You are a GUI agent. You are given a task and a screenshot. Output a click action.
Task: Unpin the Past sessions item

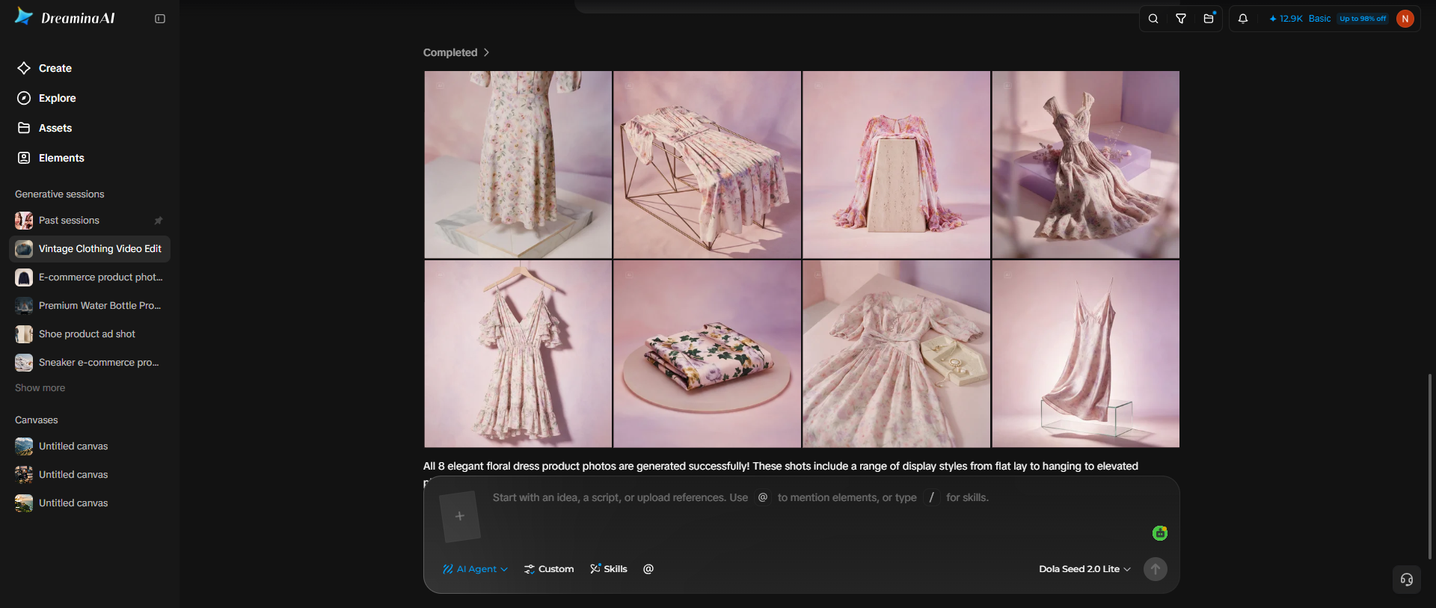point(158,221)
